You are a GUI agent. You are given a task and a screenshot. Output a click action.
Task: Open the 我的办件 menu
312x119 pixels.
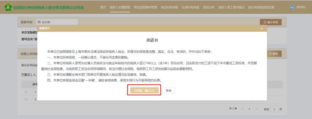tap(209, 7)
